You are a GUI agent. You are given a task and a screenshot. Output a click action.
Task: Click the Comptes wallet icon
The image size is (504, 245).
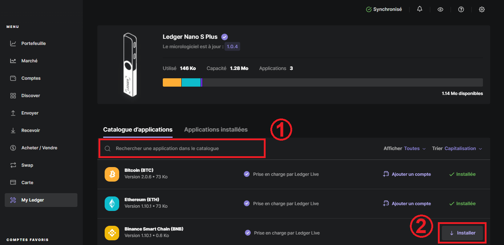point(13,78)
